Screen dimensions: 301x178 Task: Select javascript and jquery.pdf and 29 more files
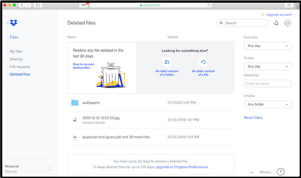pyautogui.click(x=116, y=137)
